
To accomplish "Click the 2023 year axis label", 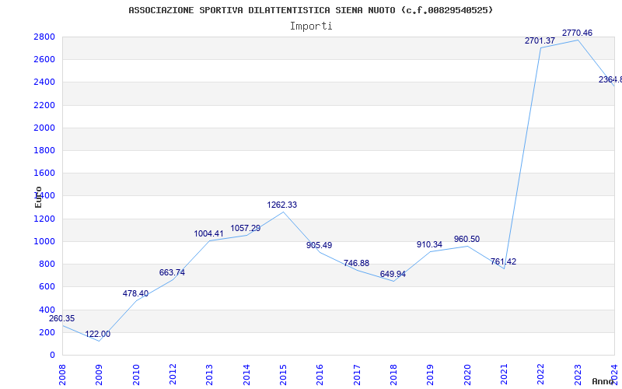I will 578,375.
